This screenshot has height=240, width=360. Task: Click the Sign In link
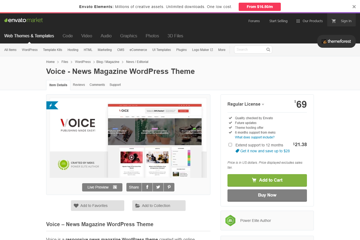pos(346,21)
